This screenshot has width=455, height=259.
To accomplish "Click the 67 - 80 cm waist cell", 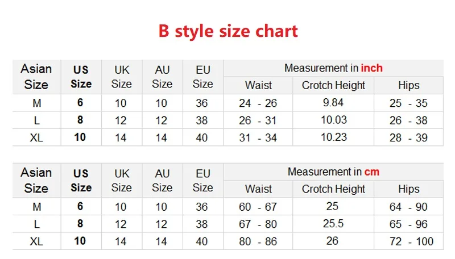I will (258, 224).
